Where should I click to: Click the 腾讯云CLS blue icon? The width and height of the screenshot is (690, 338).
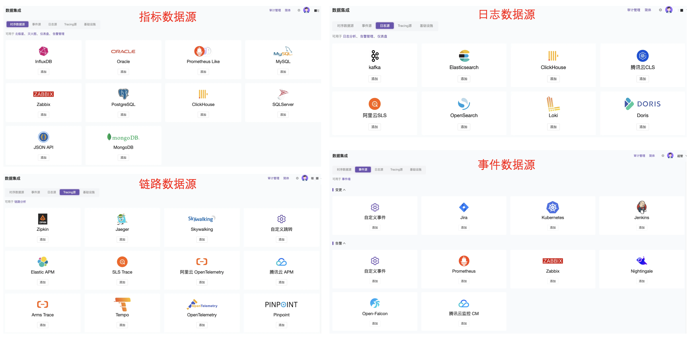pyautogui.click(x=642, y=56)
